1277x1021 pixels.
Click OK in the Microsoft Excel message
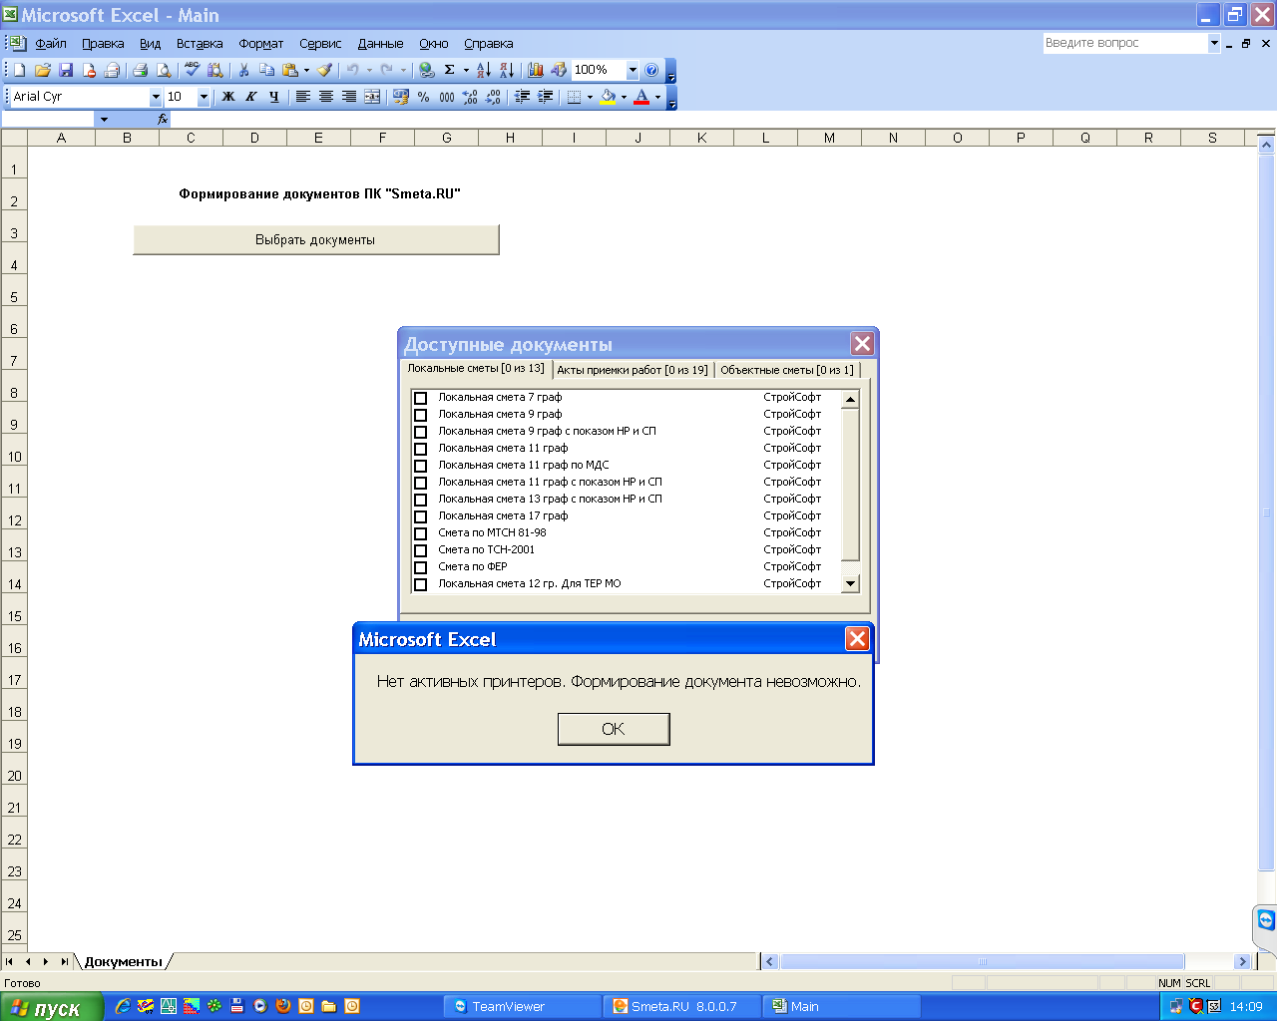tap(614, 729)
